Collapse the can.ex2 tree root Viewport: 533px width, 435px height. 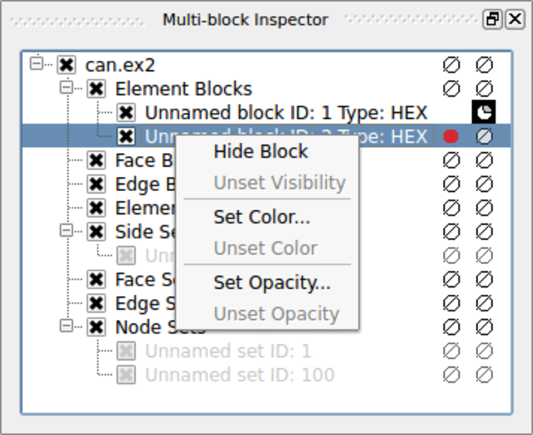pos(37,64)
